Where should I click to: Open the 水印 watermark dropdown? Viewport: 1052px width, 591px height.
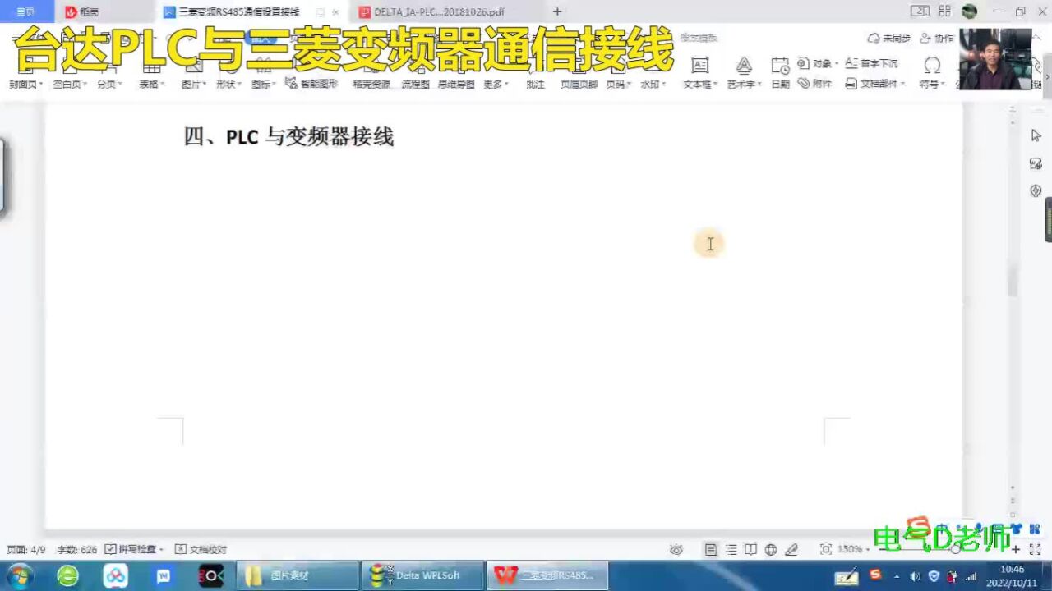[653, 84]
